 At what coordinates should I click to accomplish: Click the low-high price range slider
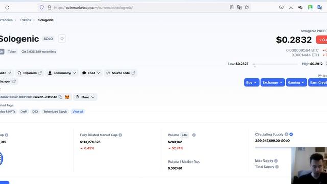coord(275,64)
